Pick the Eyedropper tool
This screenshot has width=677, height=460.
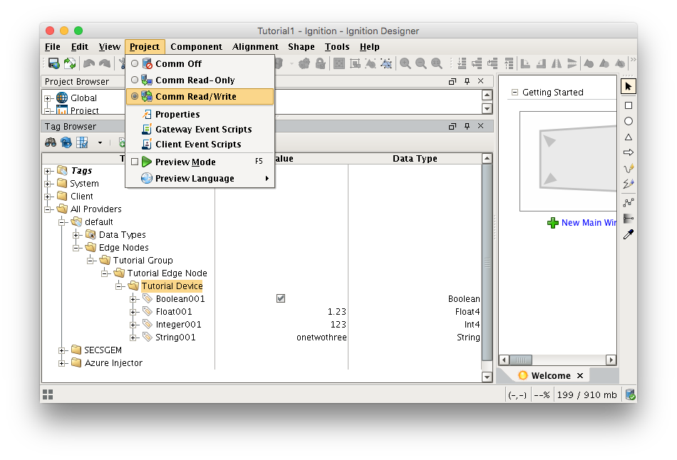point(629,234)
